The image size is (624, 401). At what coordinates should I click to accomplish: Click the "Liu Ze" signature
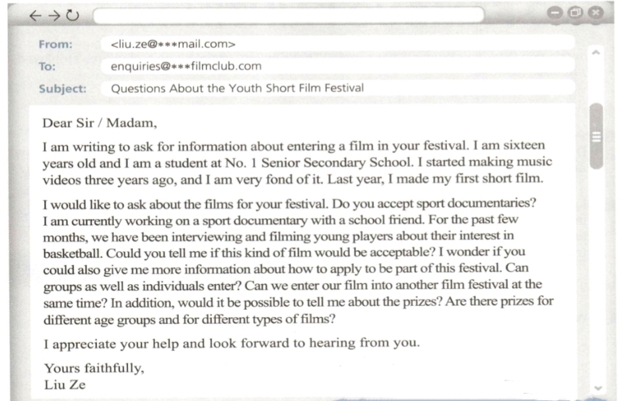(65, 385)
